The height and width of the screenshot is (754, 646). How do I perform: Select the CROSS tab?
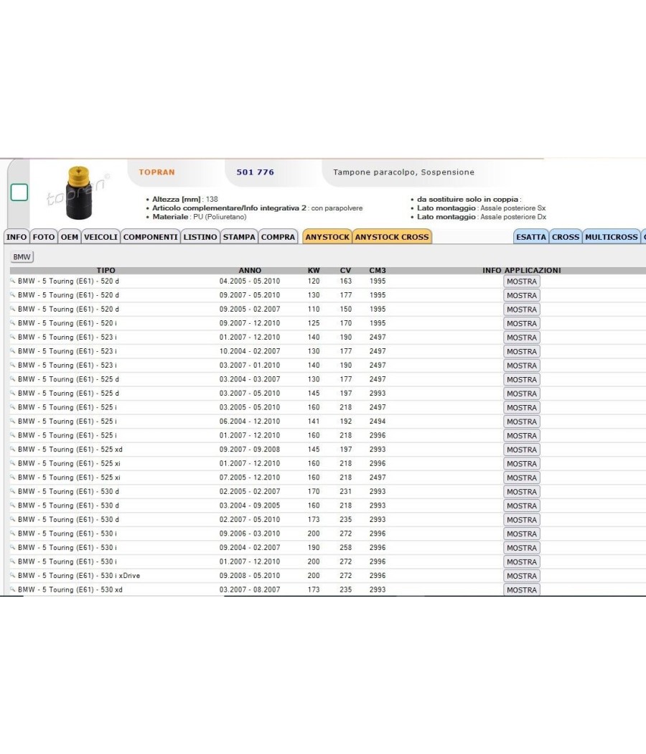pos(566,237)
